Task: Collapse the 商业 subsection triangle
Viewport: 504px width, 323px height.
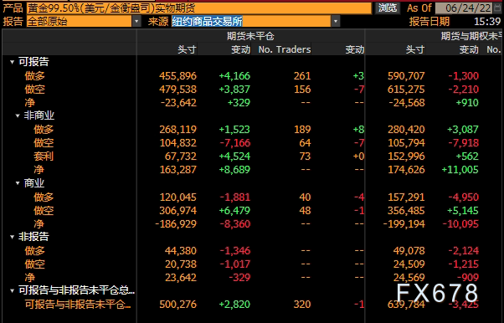Action: point(18,183)
